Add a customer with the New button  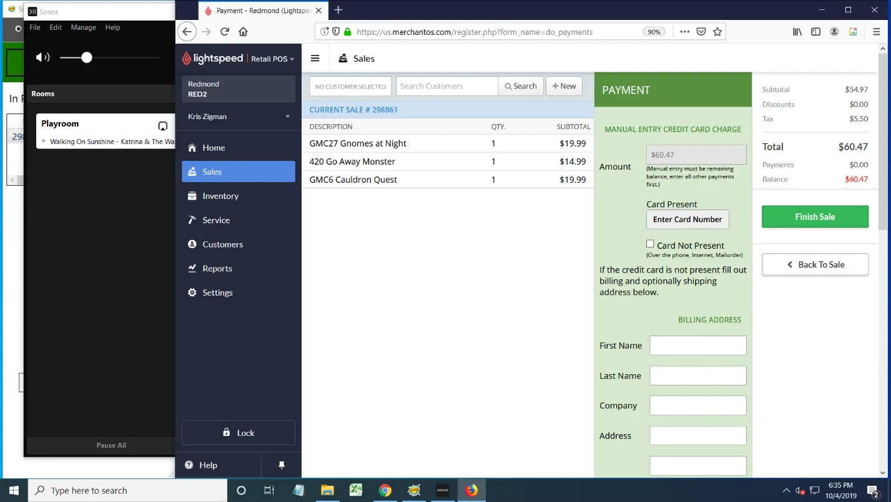[564, 86]
